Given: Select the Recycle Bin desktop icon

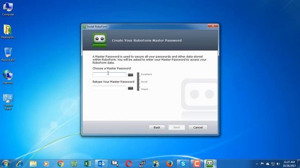Looking at the screenshot, I should [x=8, y=55].
